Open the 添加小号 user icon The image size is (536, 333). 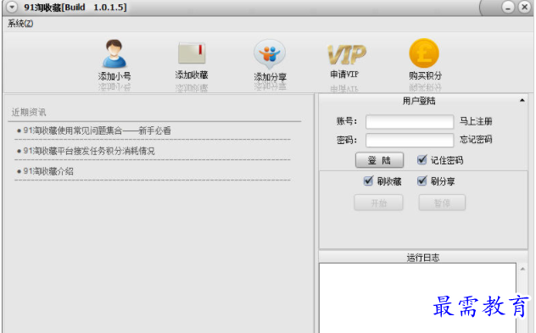click(x=114, y=54)
